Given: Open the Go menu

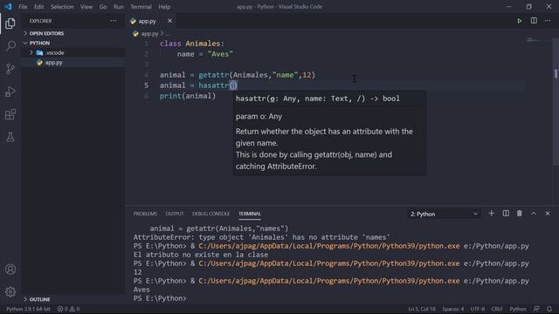Looking at the screenshot, I should (x=103, y=6).
